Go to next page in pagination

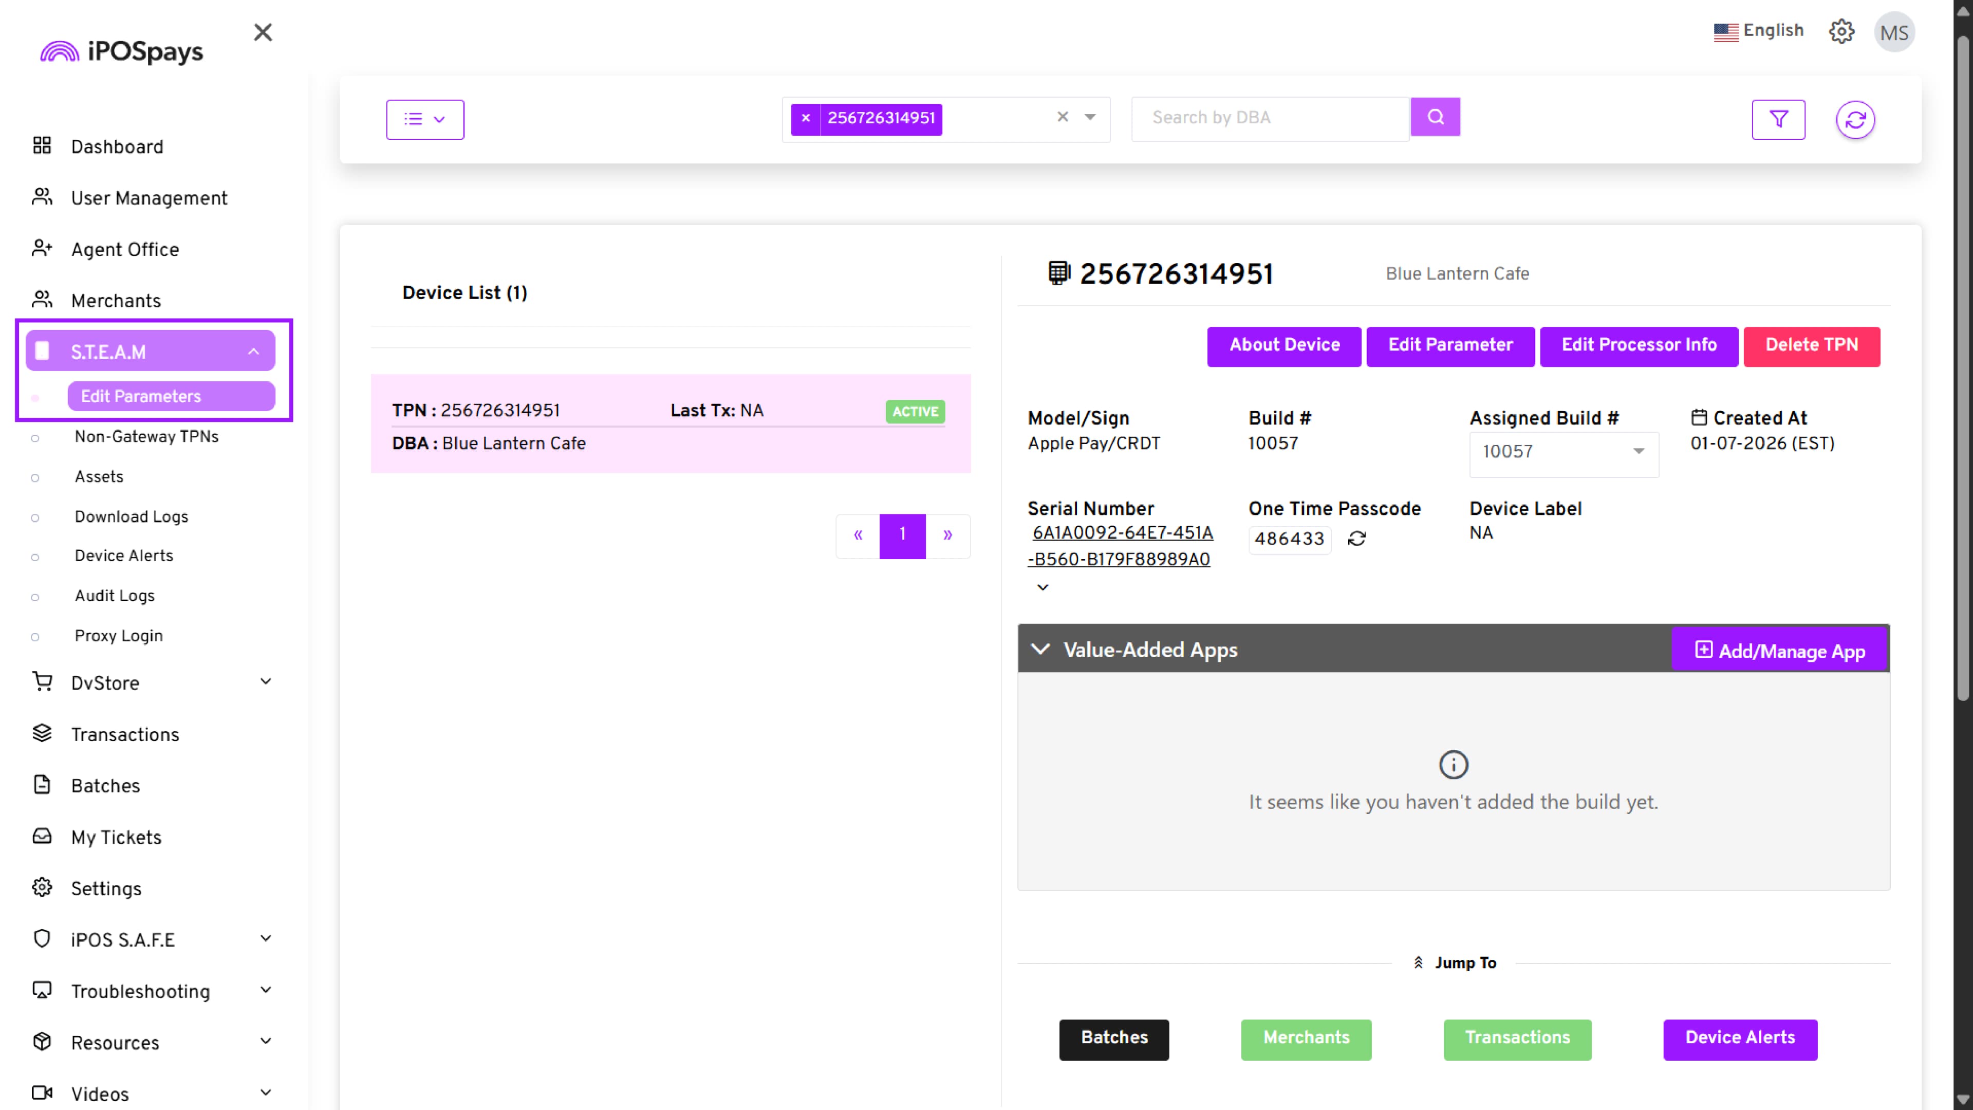(947, 534)
